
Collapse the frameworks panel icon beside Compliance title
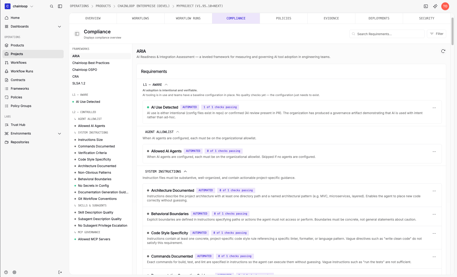[77, 34]
